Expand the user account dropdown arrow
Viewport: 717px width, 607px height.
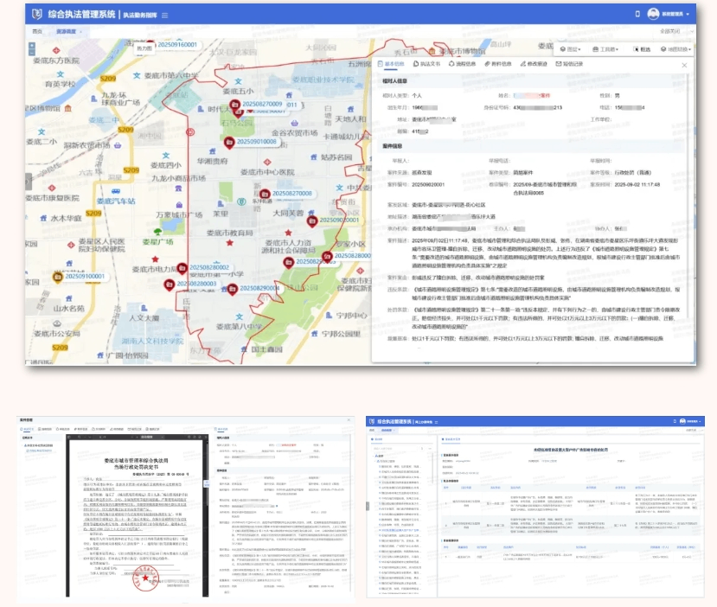coord(688,15)
